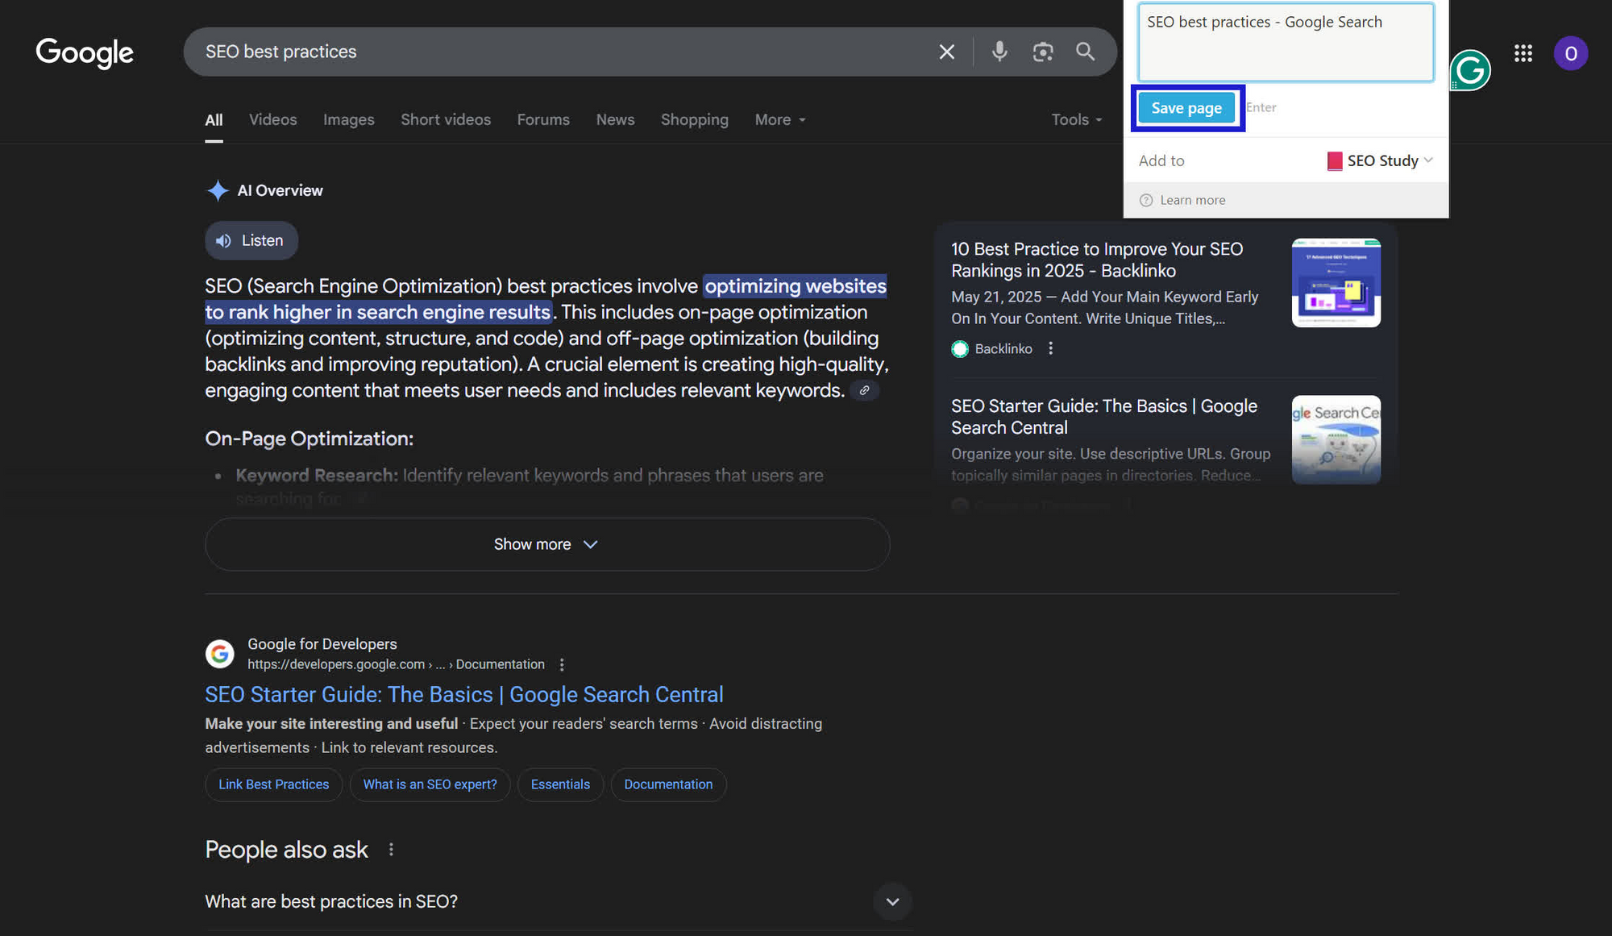This screenshot has height=936, width=1612.
Task: Click the search magnifier icon
Action: [1085, 51]
